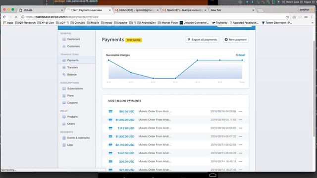Open the $36.00 USD payment link
This screenshot has width=317, height=178.
(127, 162)
